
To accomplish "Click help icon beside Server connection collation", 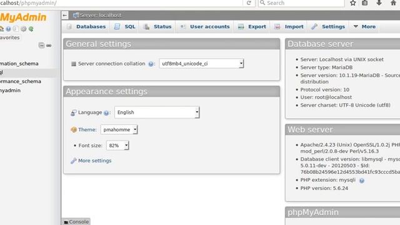I will [x=151, y=64].
